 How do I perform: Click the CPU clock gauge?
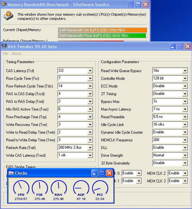(x=21, y=187)
